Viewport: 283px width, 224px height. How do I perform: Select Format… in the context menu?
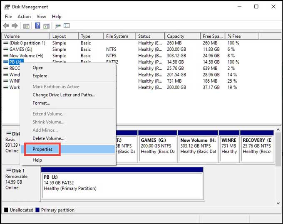coord(68,103)
